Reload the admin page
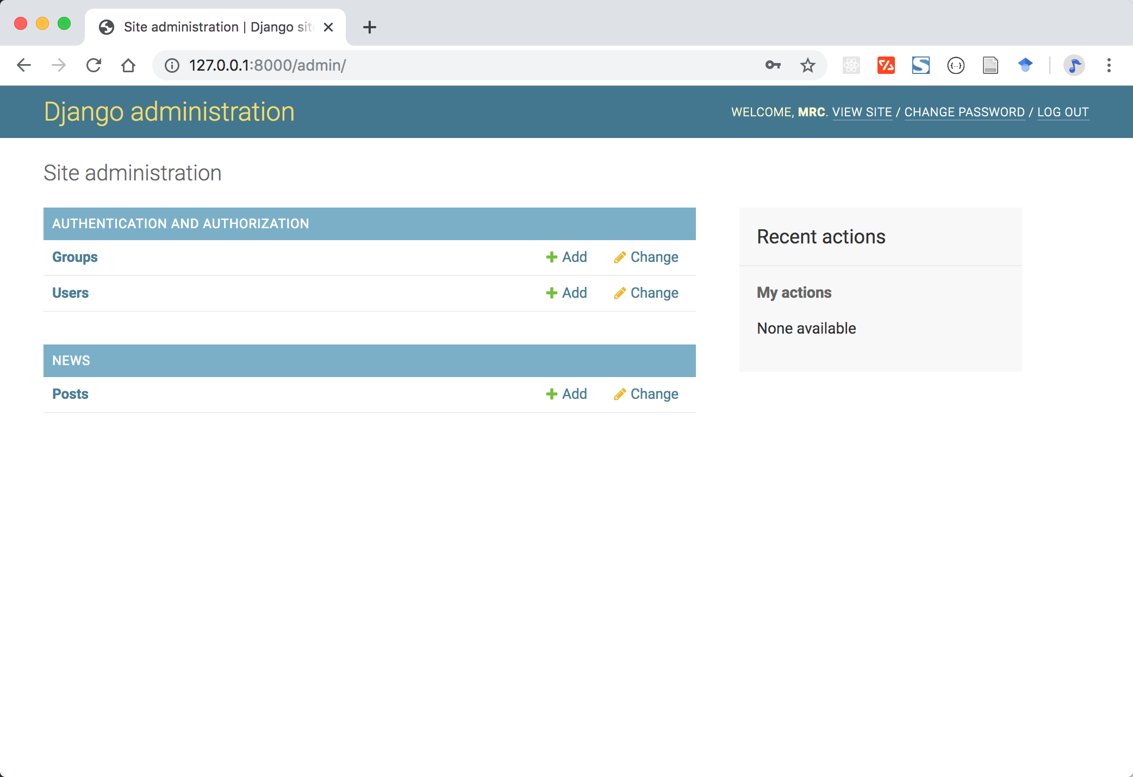This screenshot has width=1133, height=777. tap(94, 65)
